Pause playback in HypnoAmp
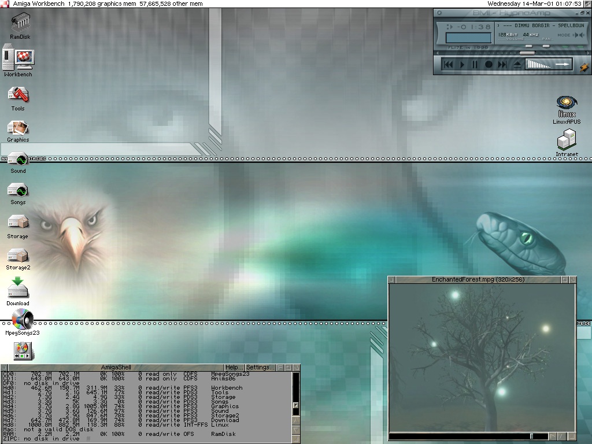 point(475,65)
